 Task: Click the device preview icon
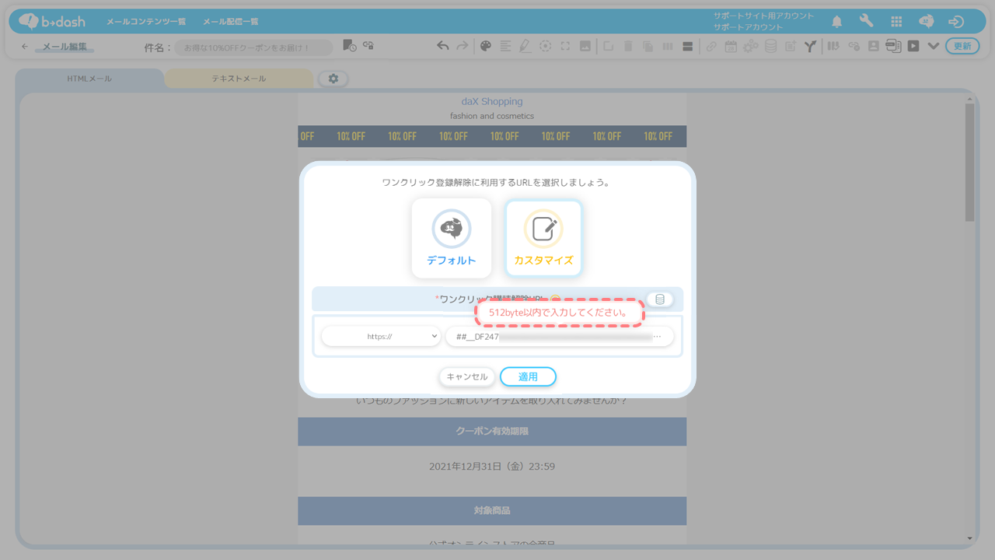pos(893,47)
